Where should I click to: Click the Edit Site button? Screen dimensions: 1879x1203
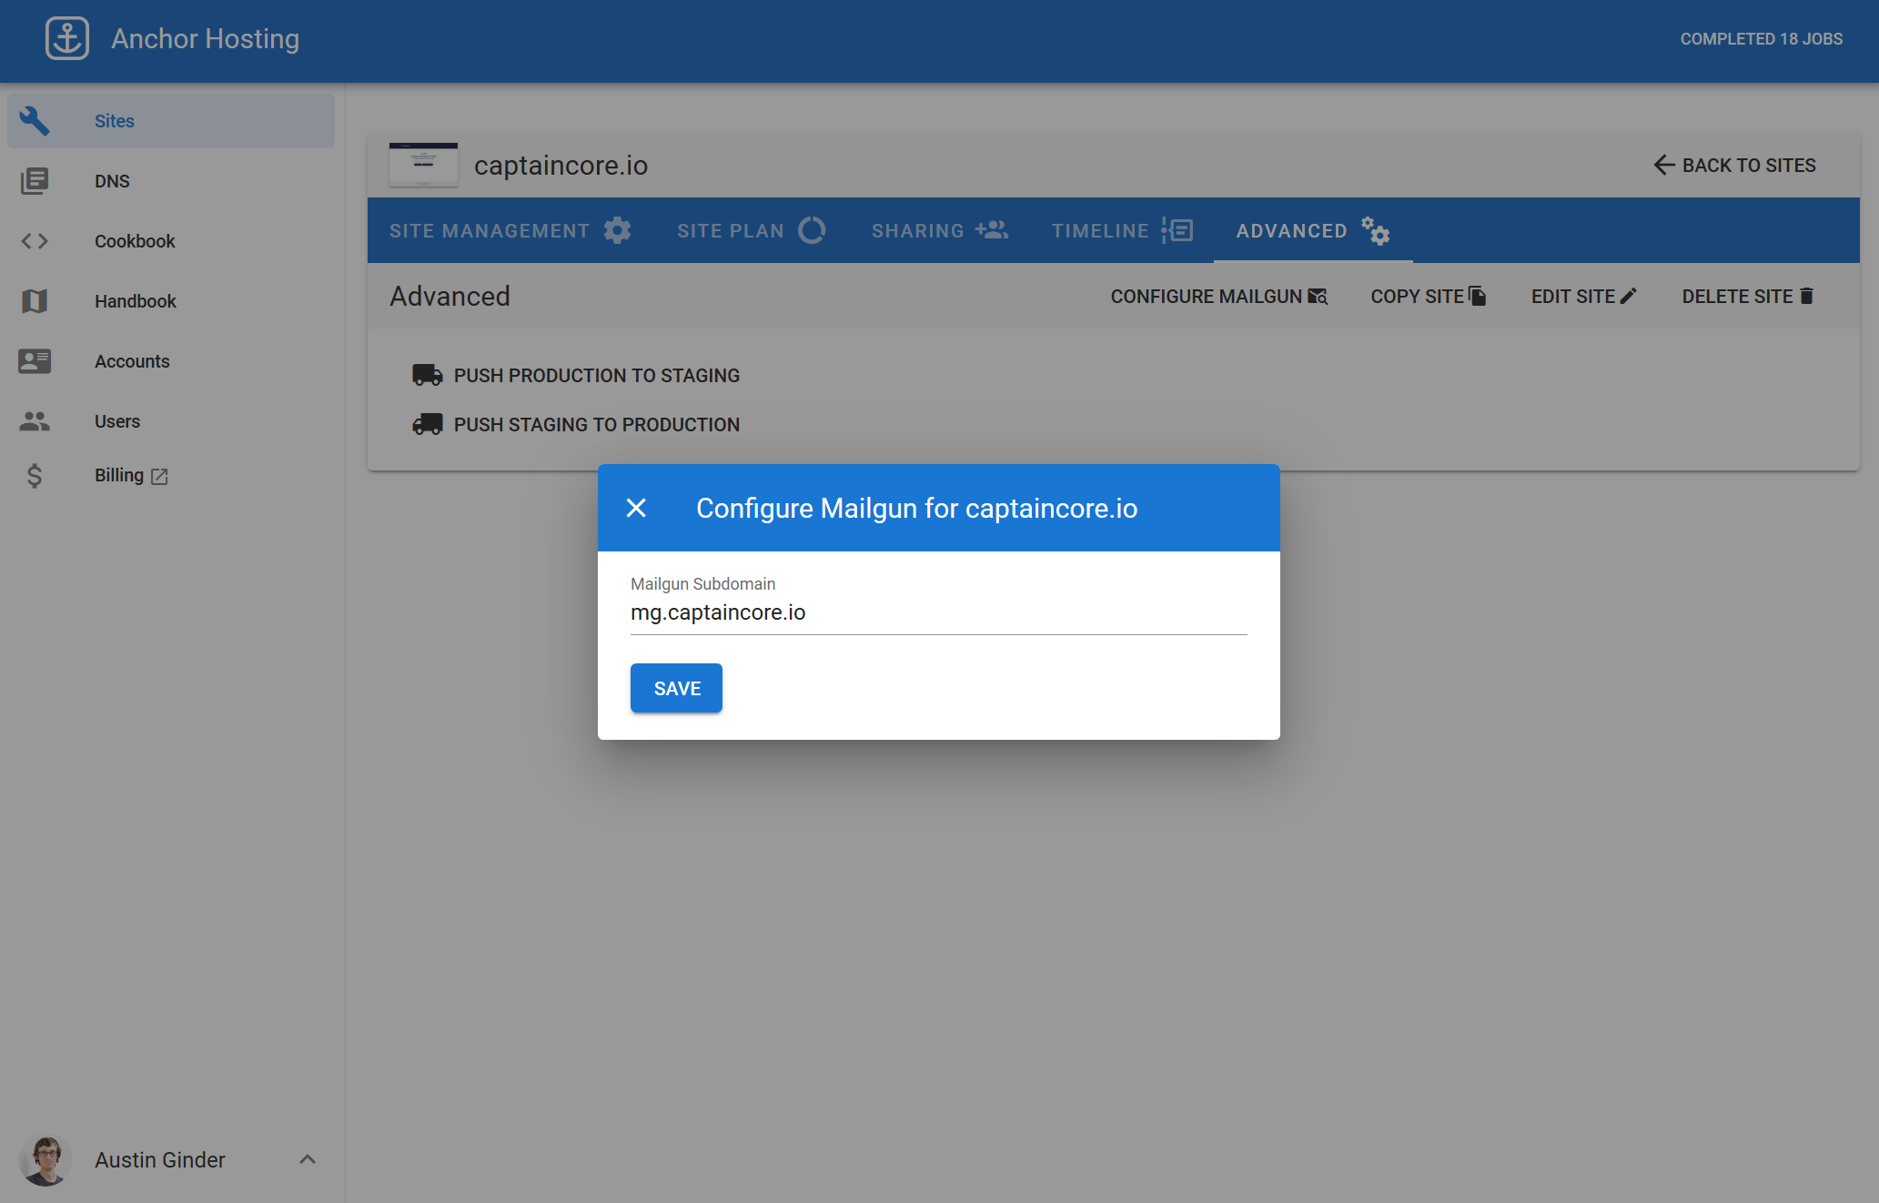pyautogui.click(x=1584, y=297)
